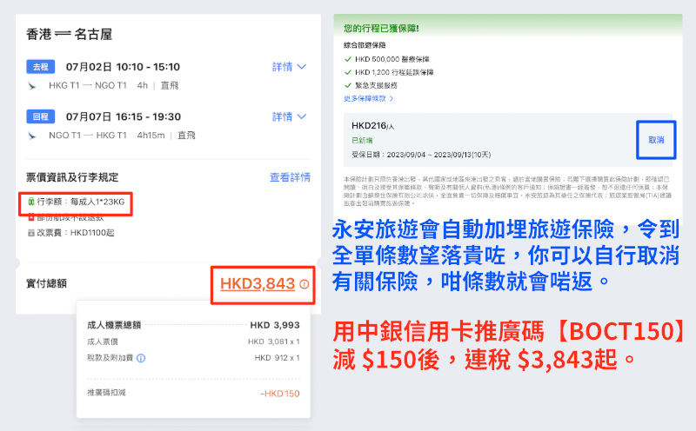The image size is (696, 431).
Task: Click green checkmark for HKD 500,000 醫療保障
Action: pos(348,59)
